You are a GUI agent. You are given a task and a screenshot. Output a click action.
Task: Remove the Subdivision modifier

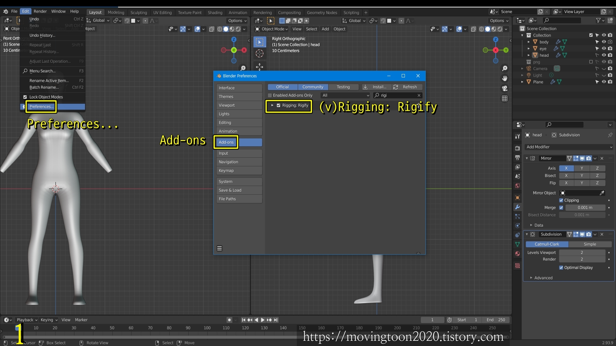coord(602,234)
